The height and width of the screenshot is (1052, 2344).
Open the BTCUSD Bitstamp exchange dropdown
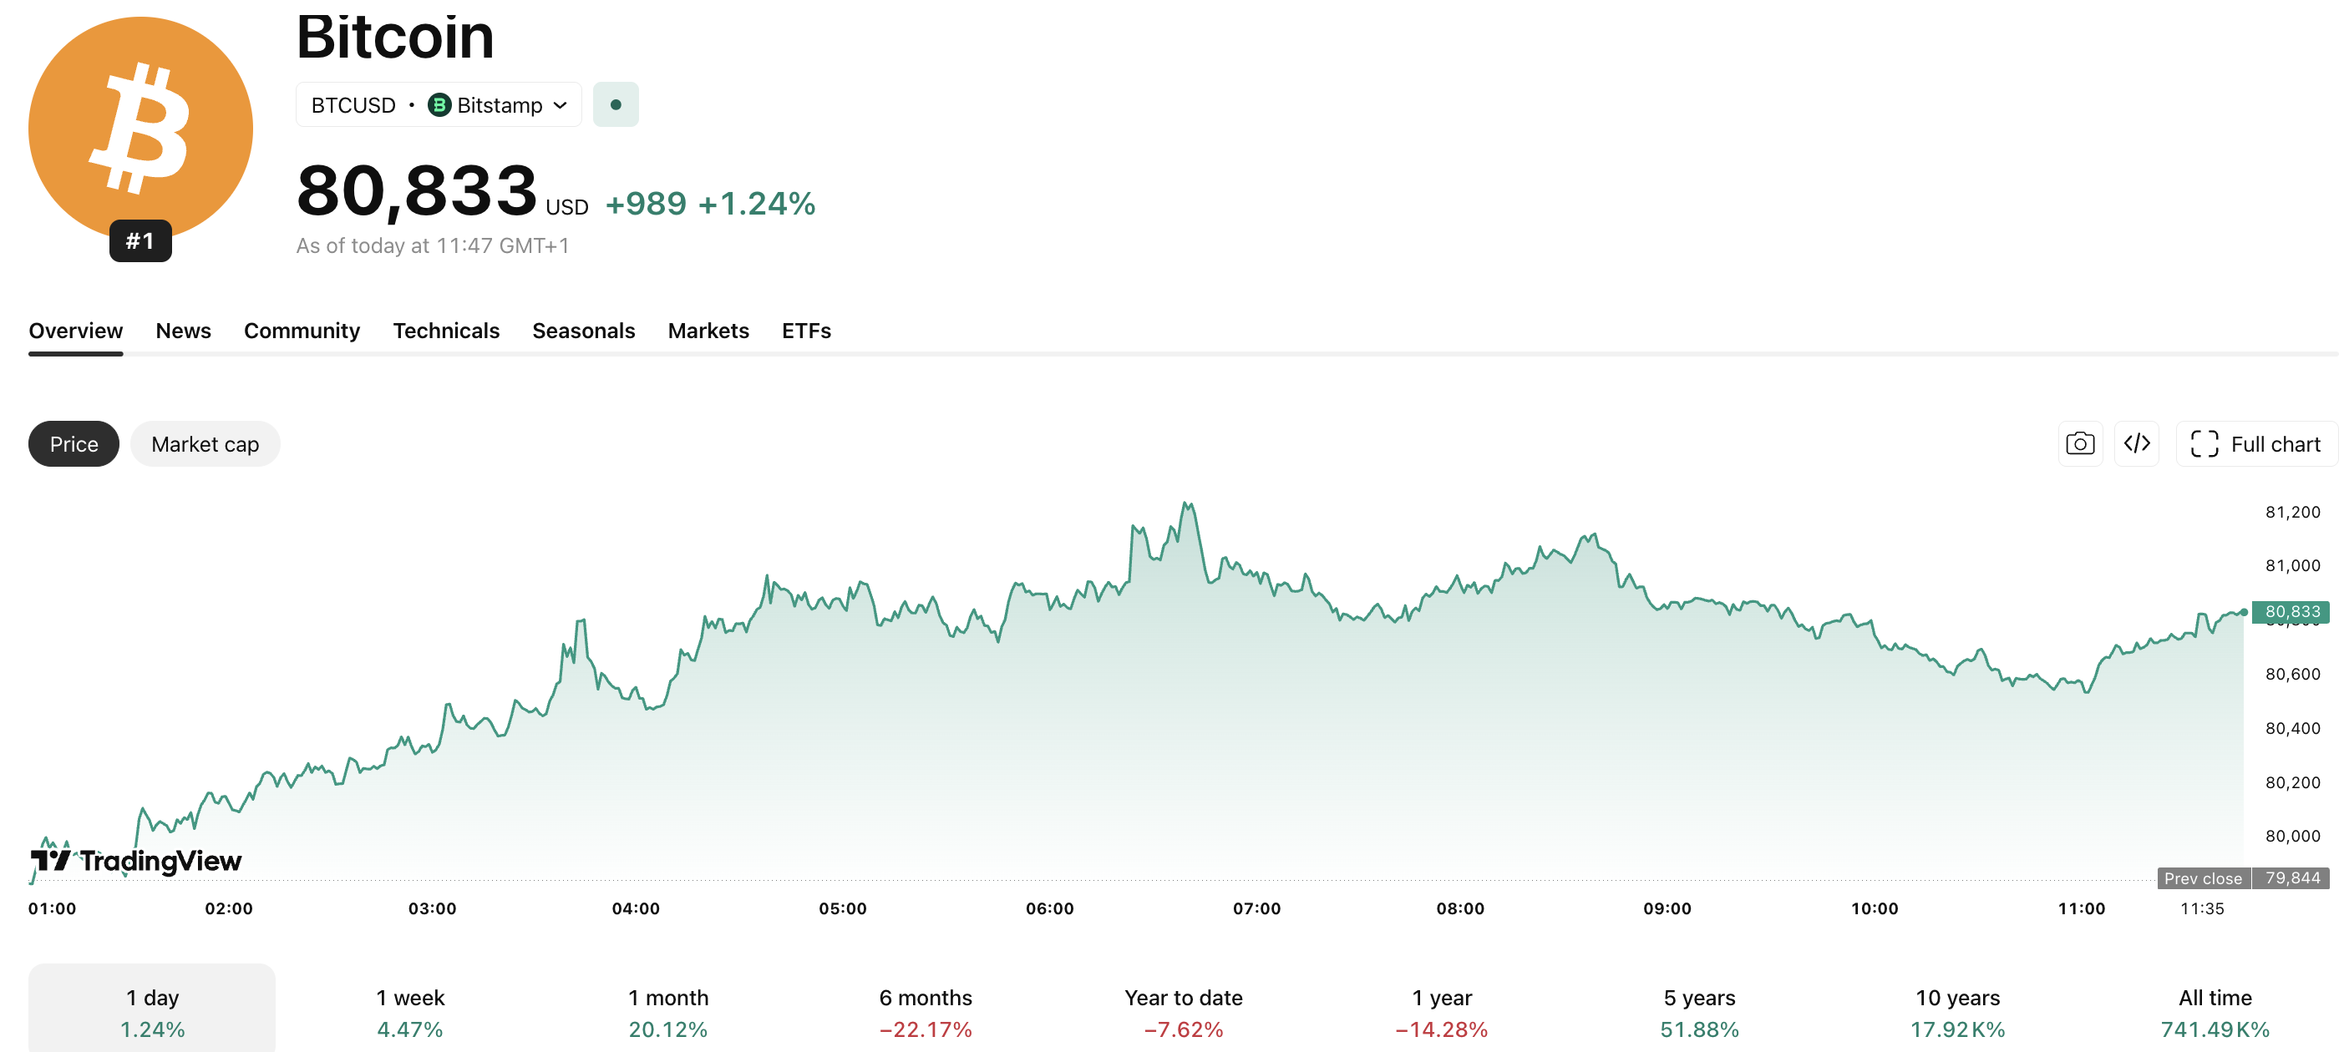(x=439, y=104)
